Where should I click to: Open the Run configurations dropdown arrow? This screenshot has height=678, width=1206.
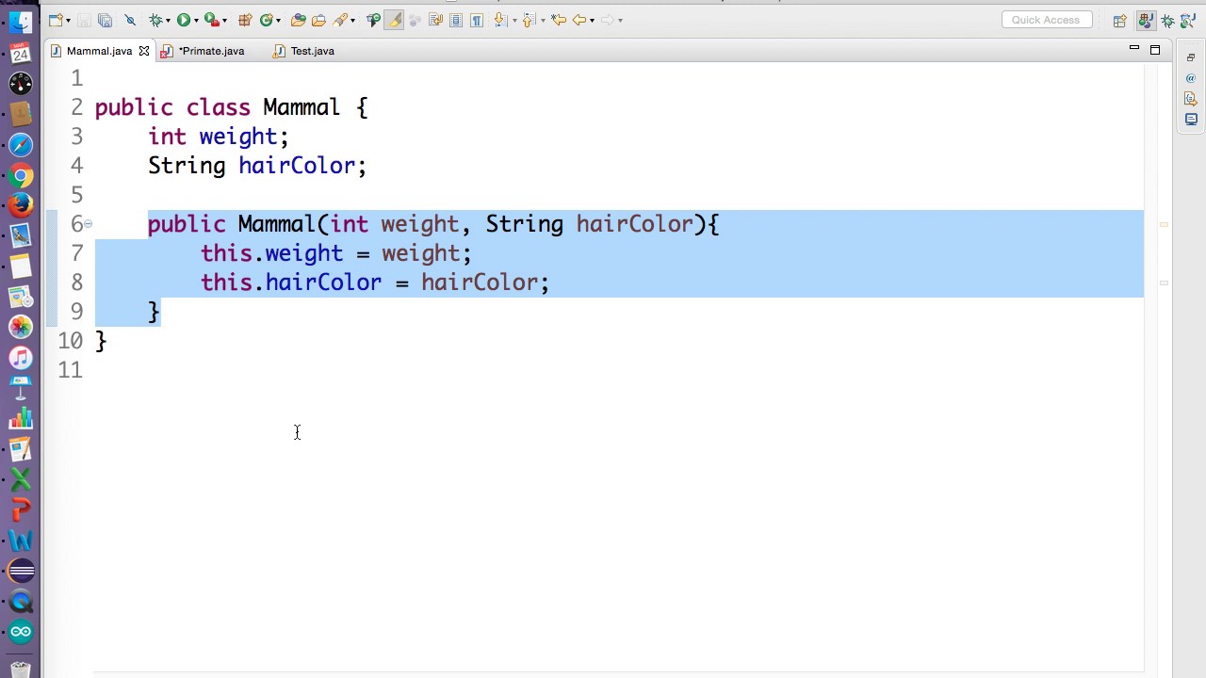196,21
